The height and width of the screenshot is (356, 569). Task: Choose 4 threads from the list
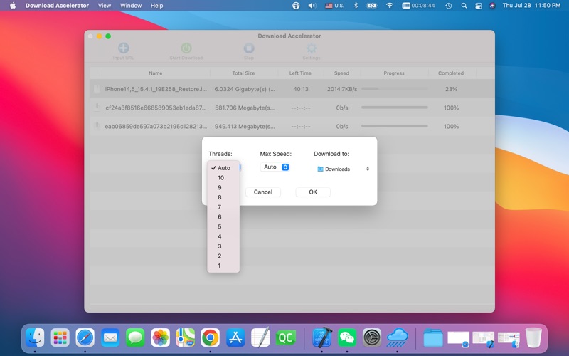223,236
